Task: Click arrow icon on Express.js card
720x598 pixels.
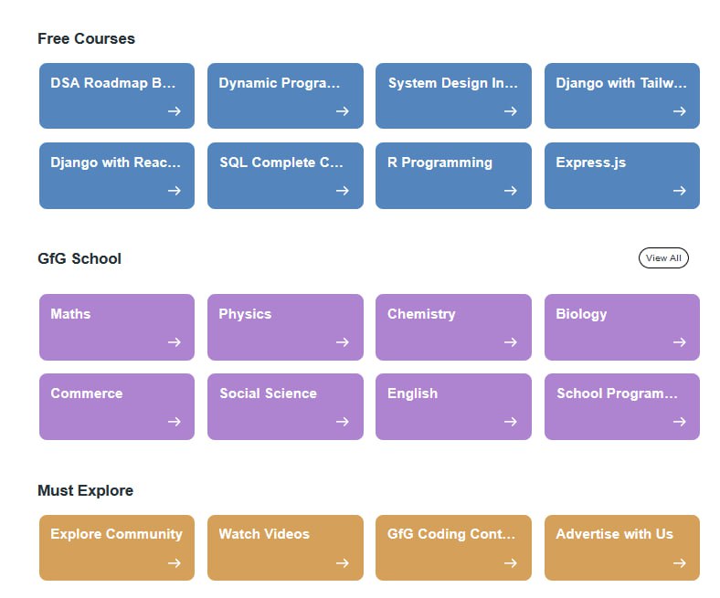Action: coord(679,191)
